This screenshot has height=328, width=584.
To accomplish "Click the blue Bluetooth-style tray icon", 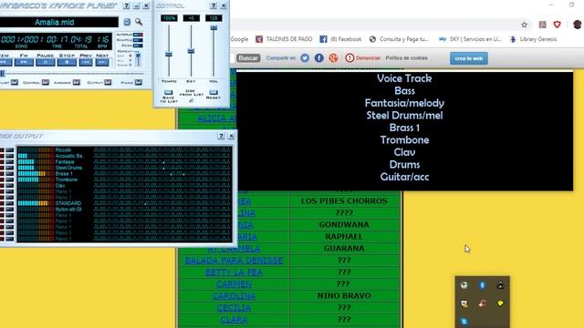I will 483,285.
